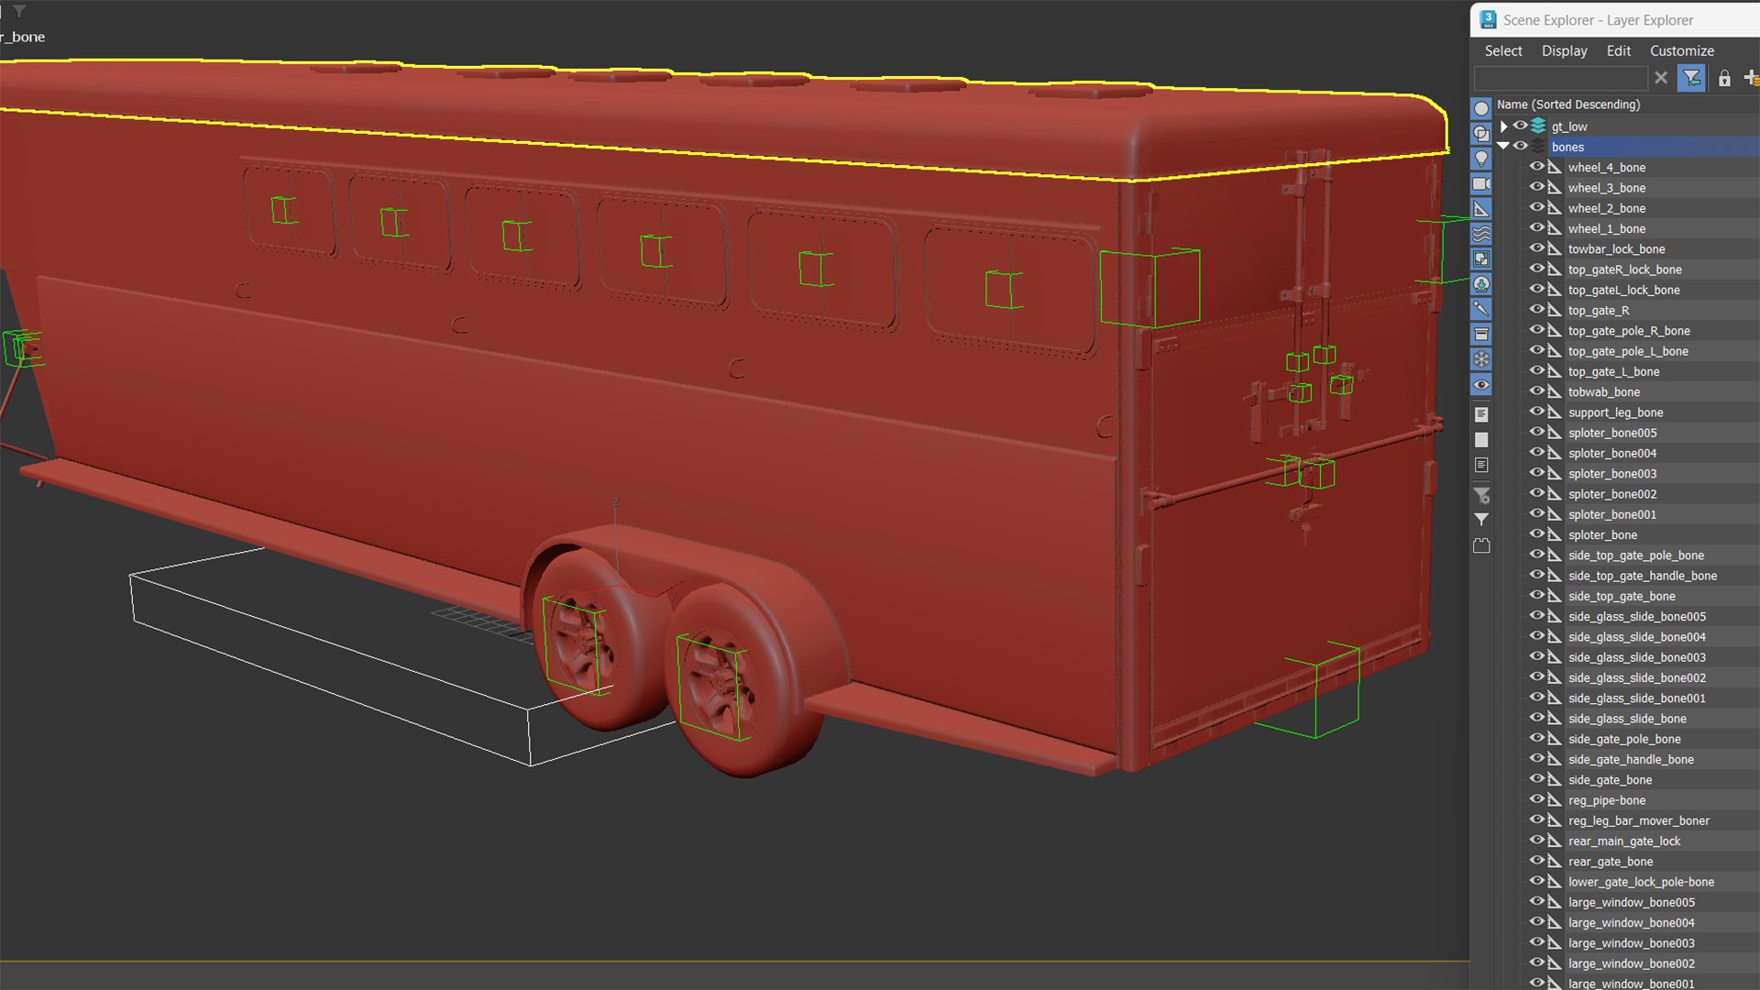1760x990 pixels.
Task: Click the Scene Explorer search input field
Action: [x=1560, y=78]
